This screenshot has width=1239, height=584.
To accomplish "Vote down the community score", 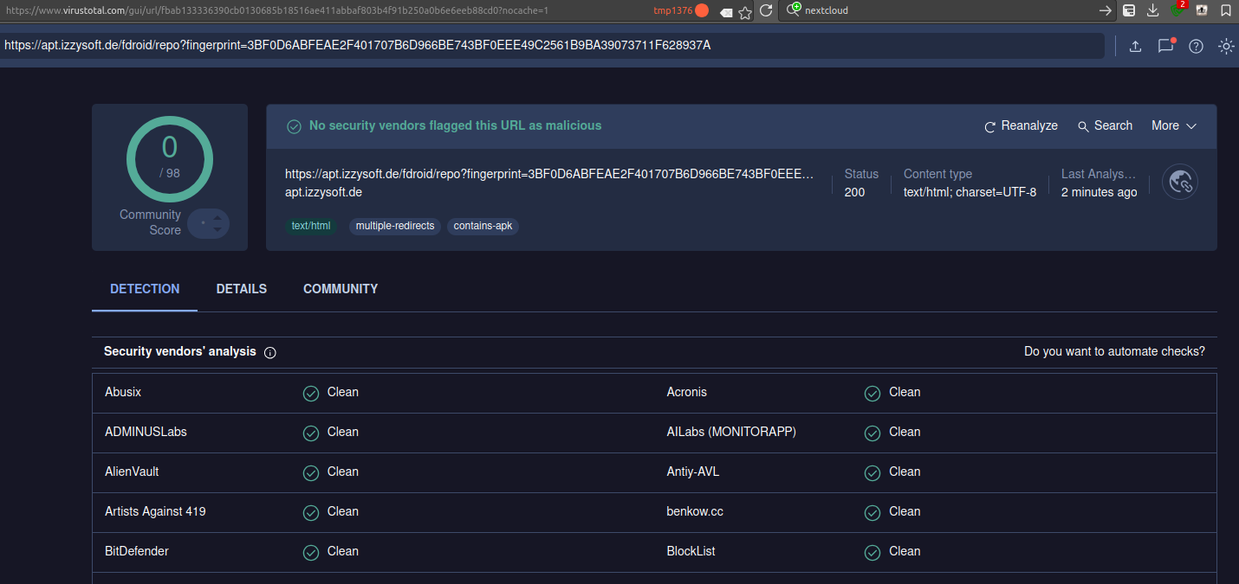I will point(217,230).
